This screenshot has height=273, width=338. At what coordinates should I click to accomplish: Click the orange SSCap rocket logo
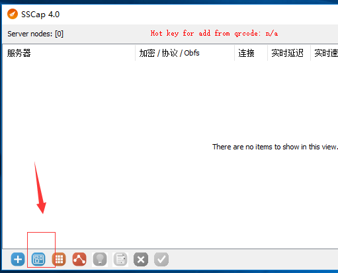13,14
